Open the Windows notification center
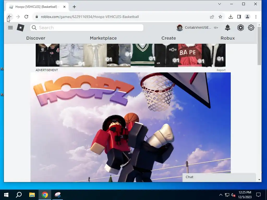267x200 pixels. click(x=258, y=195)
